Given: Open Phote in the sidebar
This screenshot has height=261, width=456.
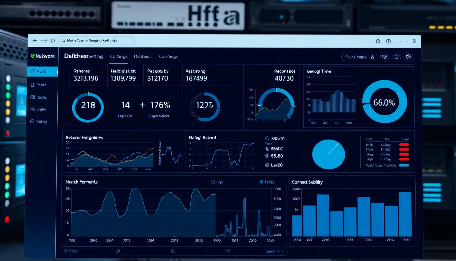Looking at the screenshot, I should (x=41, y=85).
